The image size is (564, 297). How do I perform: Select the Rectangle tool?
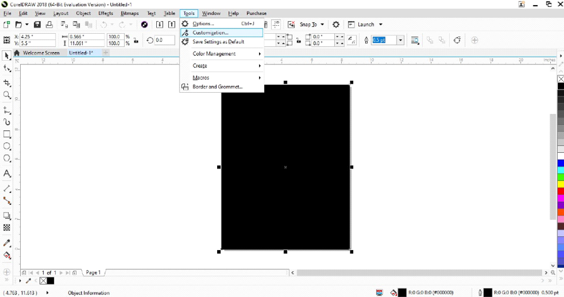point(6,134)
